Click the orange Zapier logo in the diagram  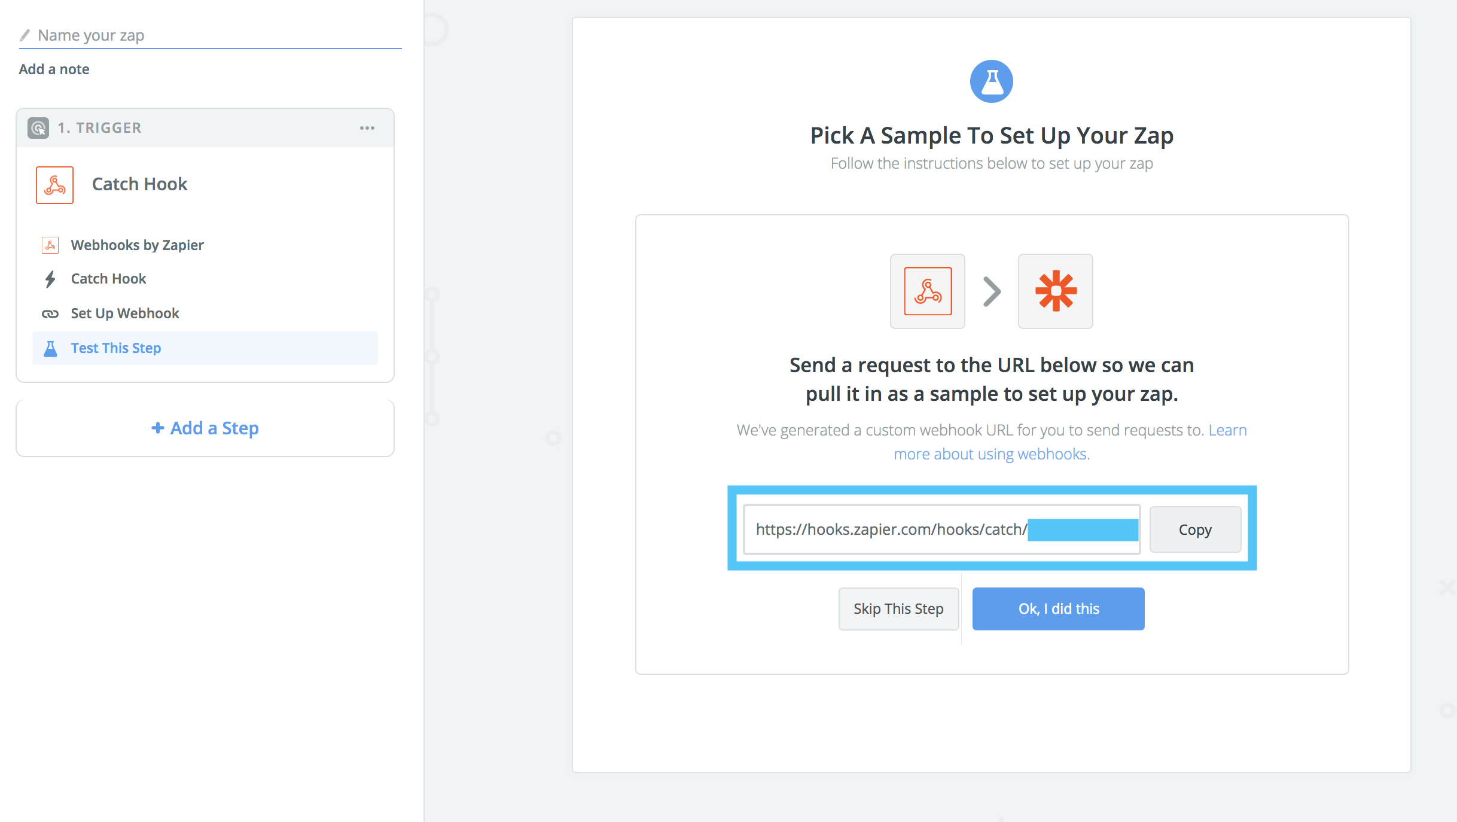[x=1055, y=291]
